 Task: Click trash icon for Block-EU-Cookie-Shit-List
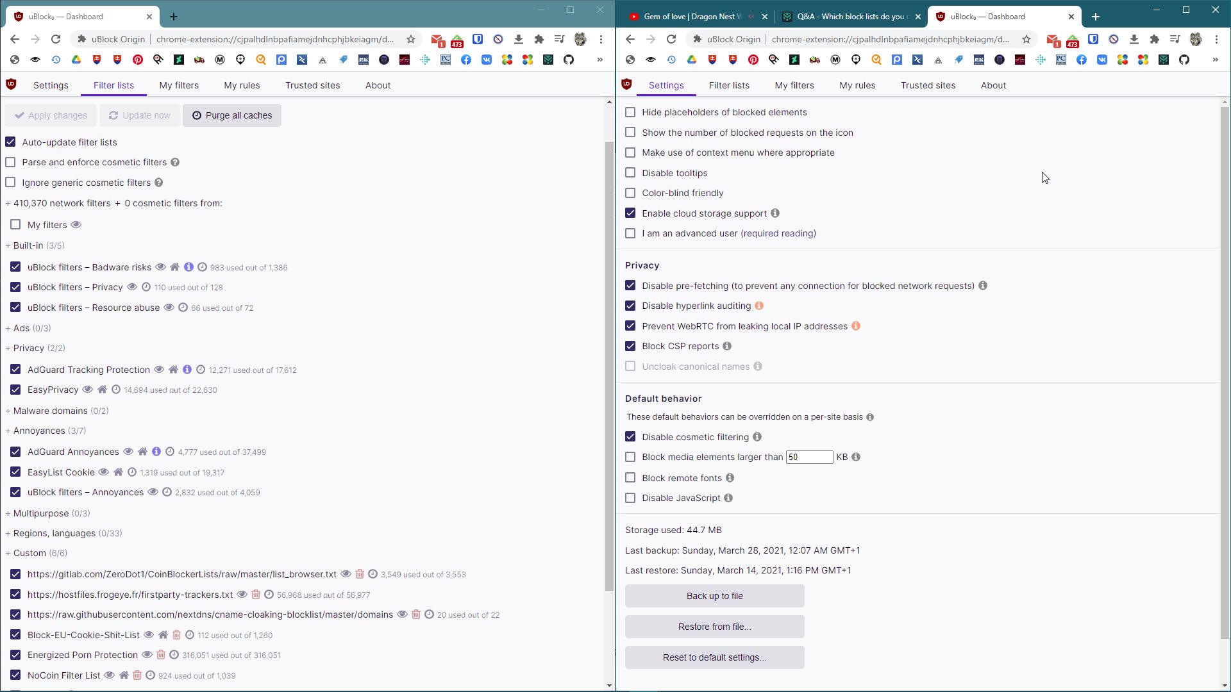click(x=177, y=635)
